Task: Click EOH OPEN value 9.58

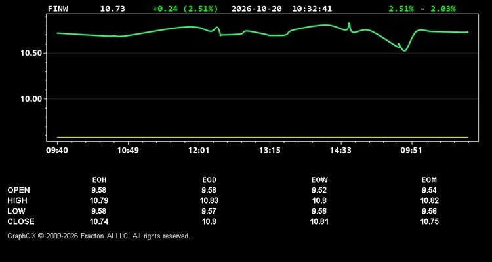Action: click(x=99, y=190)
